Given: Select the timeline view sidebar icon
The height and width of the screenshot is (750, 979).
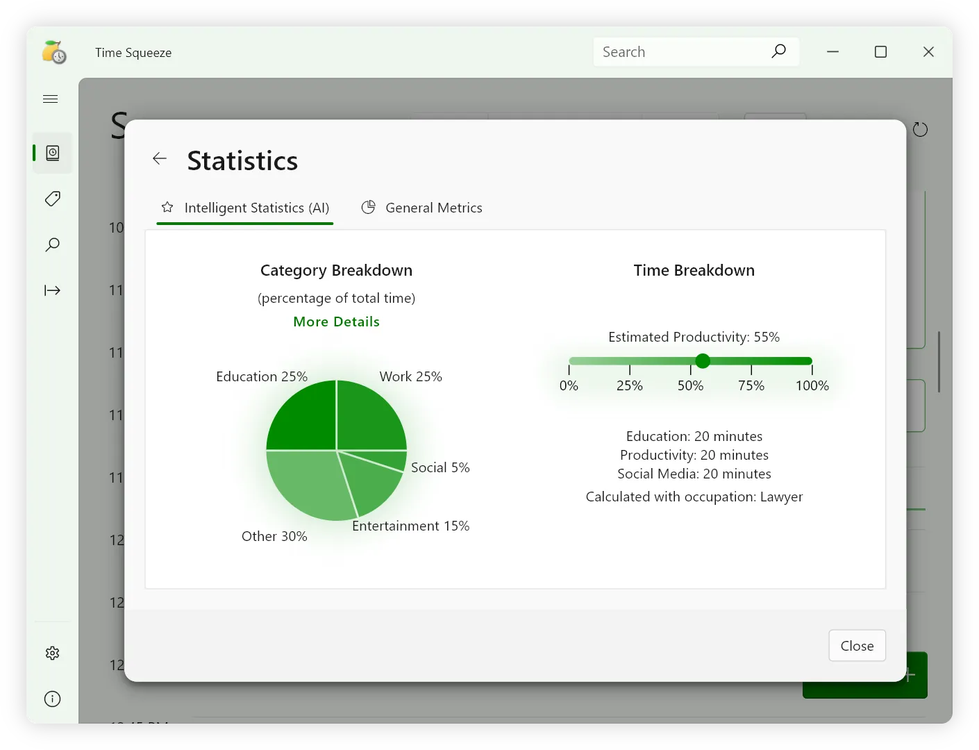Looking at the screenshot, I should click(53, 153).
